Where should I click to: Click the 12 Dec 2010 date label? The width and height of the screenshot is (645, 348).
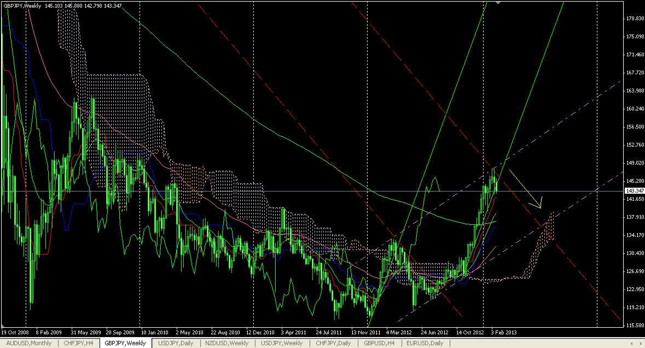pos(260,332)
